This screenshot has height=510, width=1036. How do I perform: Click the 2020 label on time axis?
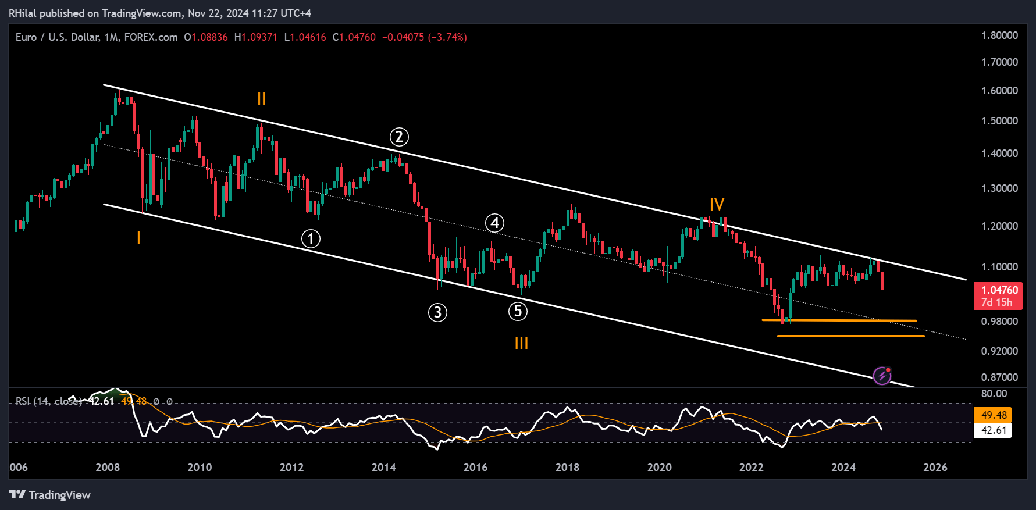tap(660, 468)
